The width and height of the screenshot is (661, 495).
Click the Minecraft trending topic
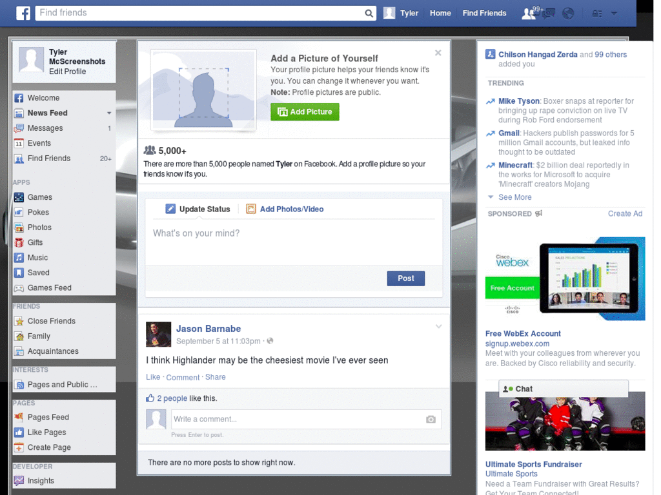(515, 166)
